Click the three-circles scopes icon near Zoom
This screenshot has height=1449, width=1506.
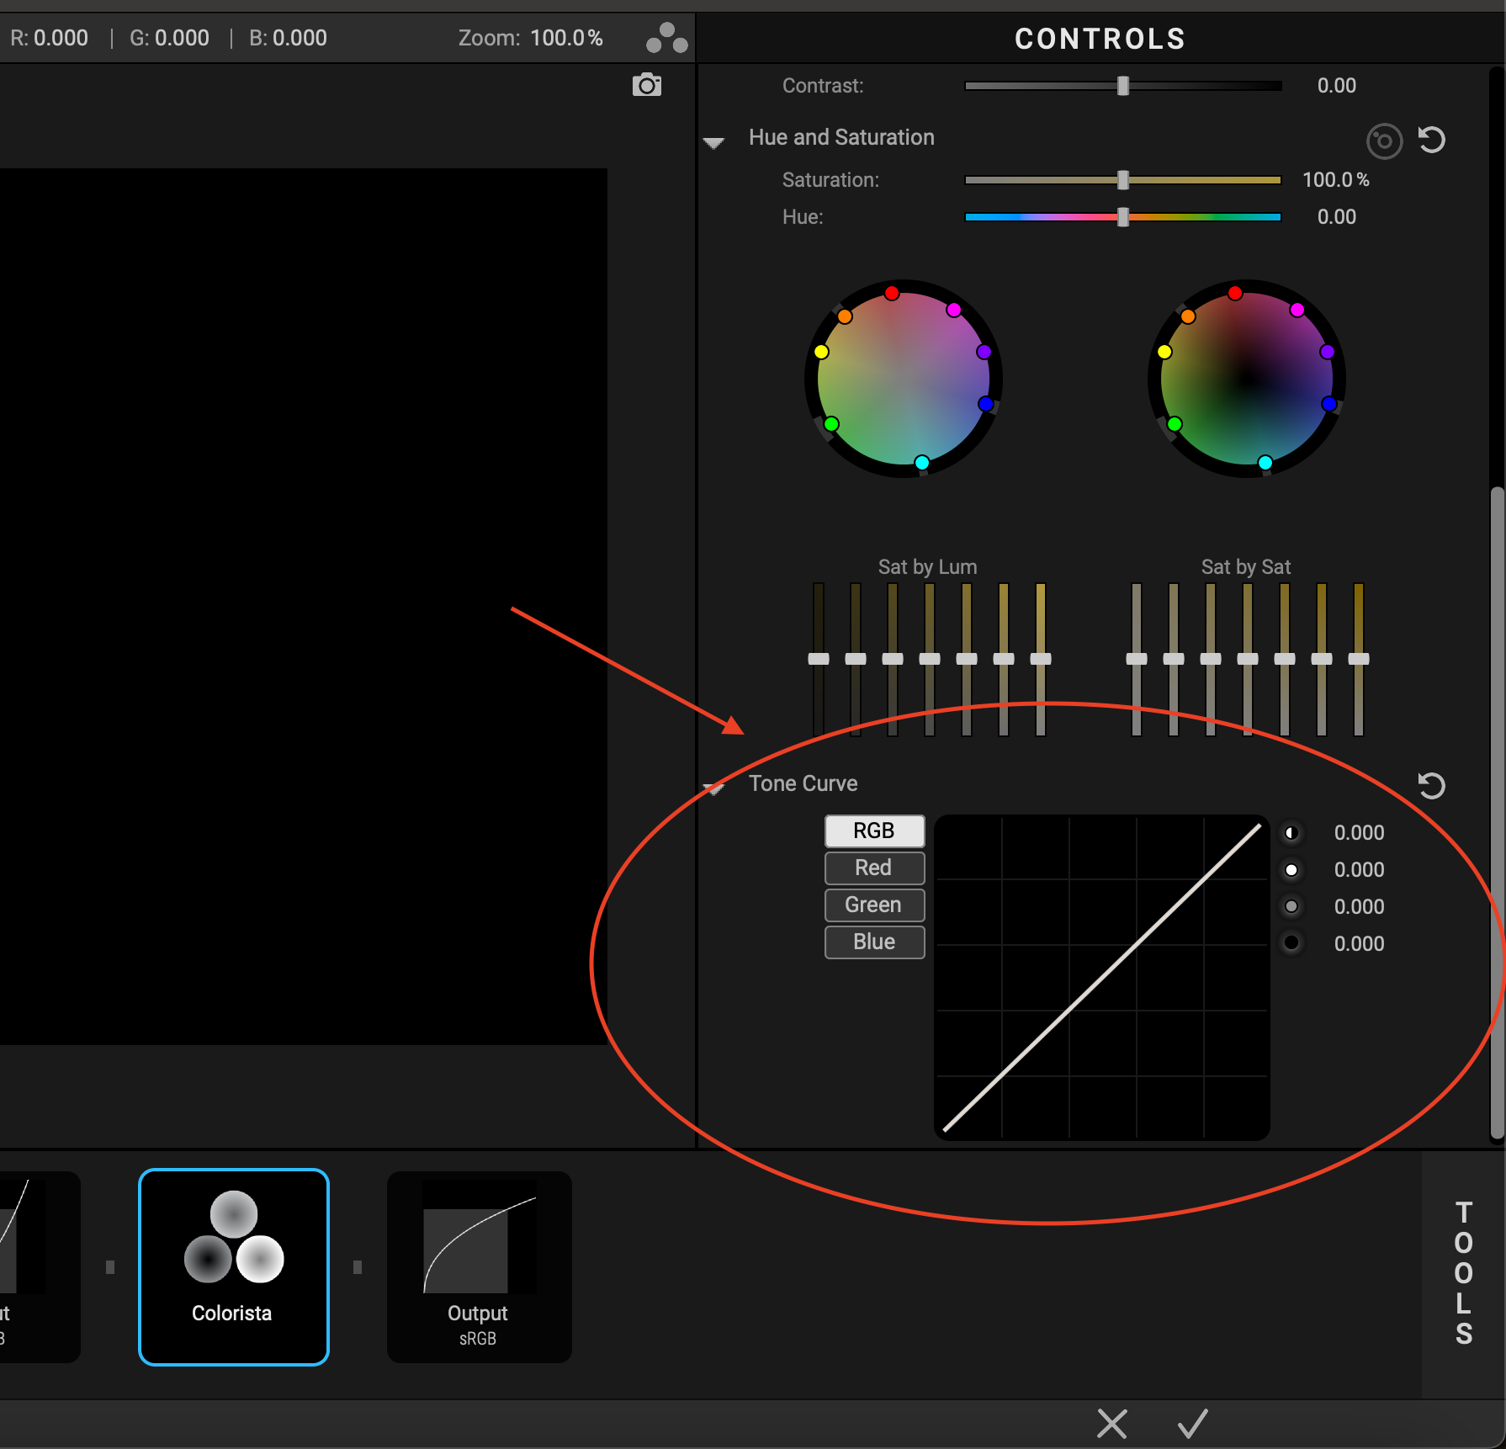(x=666, y=38)
